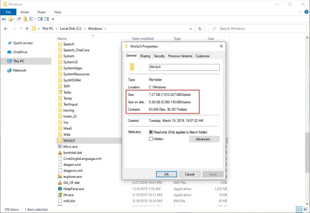Switch to the Security tab
The height and width of the screenshot is (213, 310).
[159, 56]
